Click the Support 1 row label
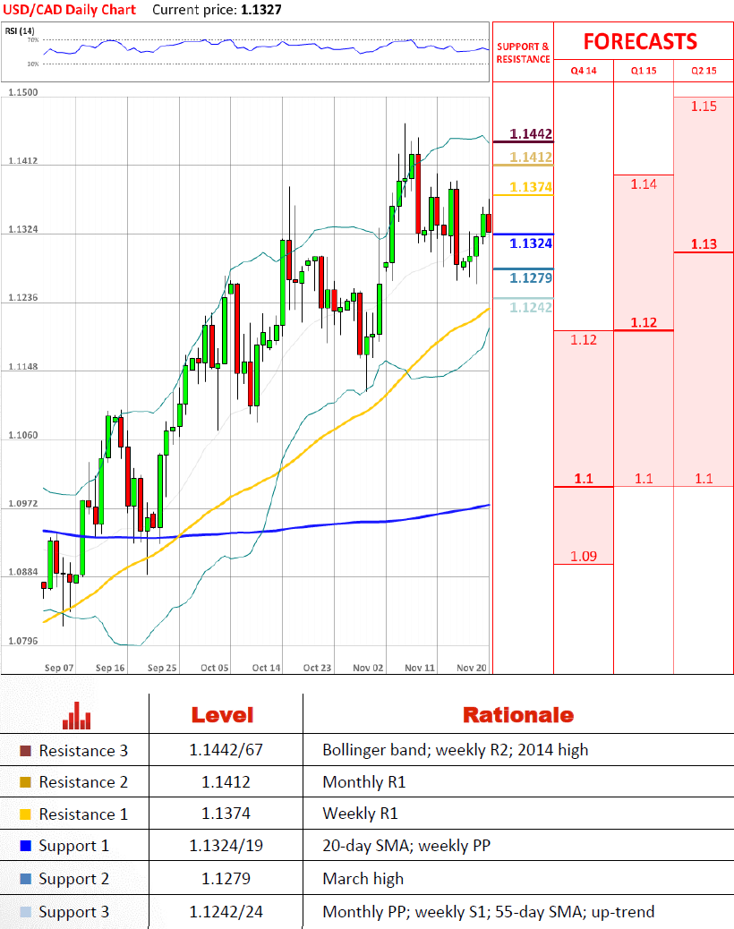The height and width of the screenshot is (929, 734). point(74,846)
